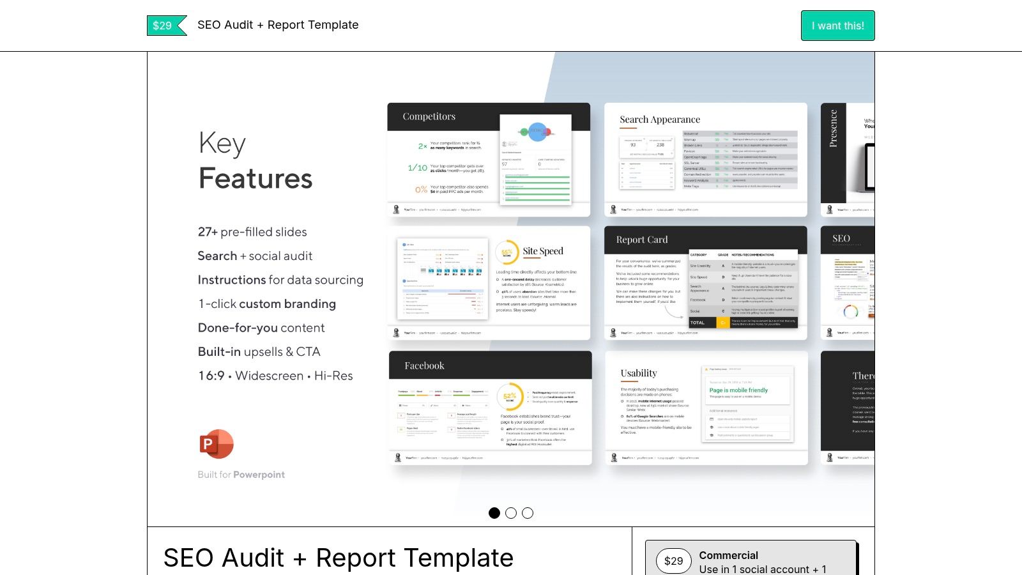The height and width of the screenshot is (575, 1022).
Task: View the Usability slide thumbnail
Action: [x=705, y=407]
